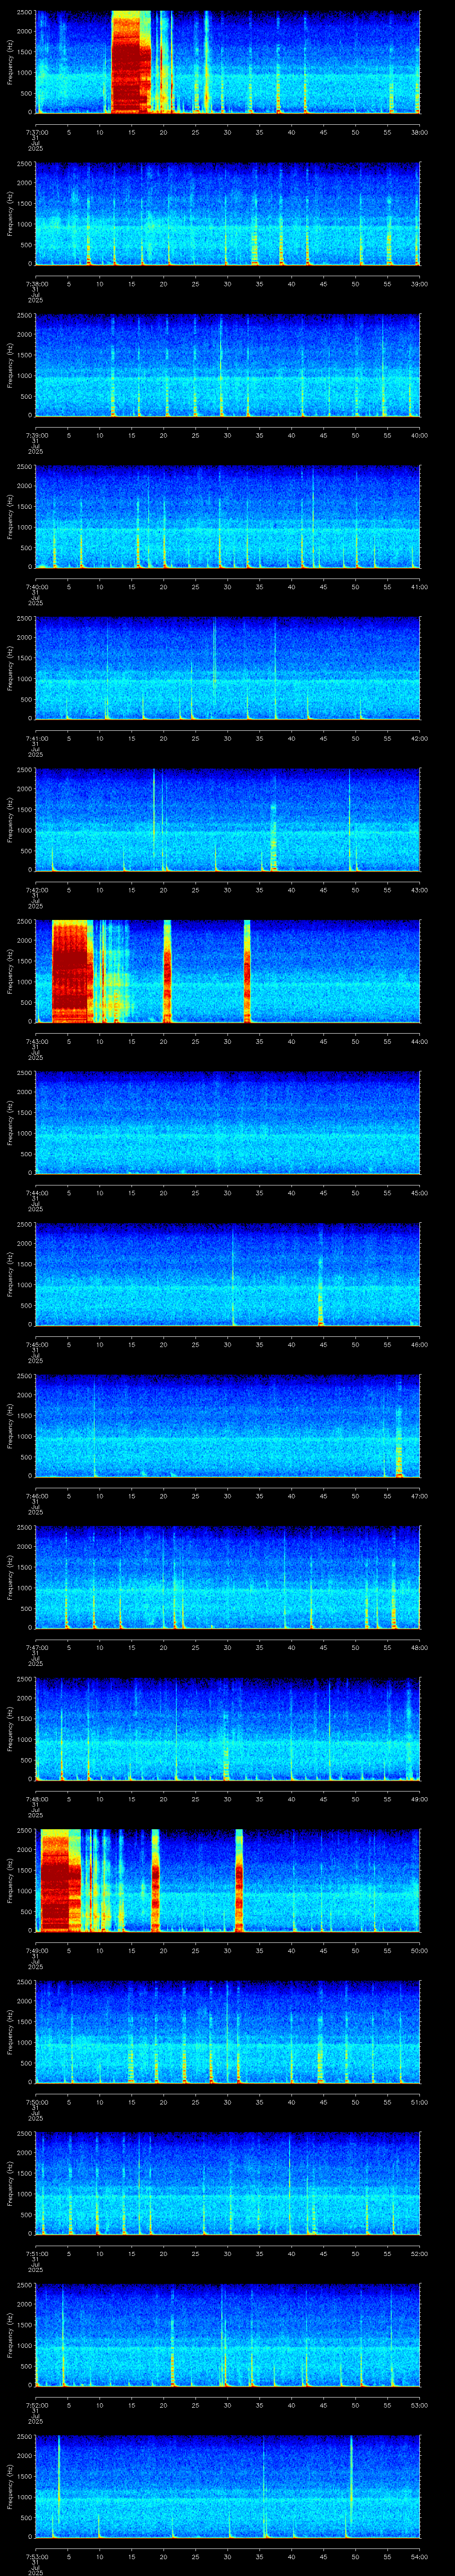The image size is (455, 2576).
Task: Select the wide red burst in 7:43 spectrogram
Action: tap(71, 971)
